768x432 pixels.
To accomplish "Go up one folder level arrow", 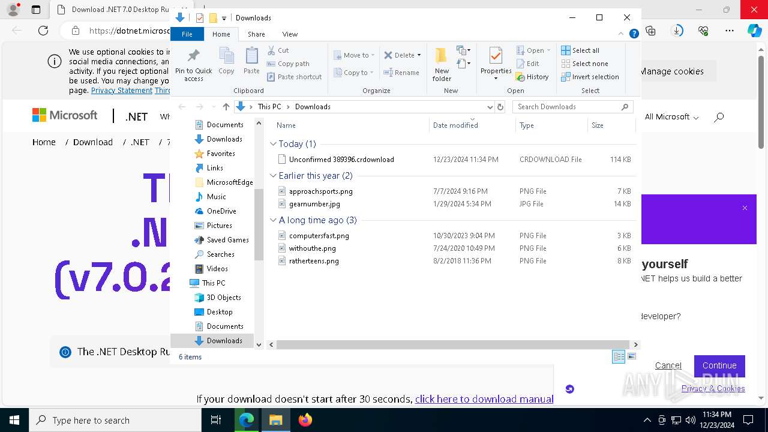I will (x=226, y=107).
